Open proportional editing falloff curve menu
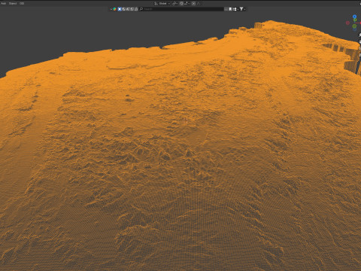 click(x=199, y=4)
